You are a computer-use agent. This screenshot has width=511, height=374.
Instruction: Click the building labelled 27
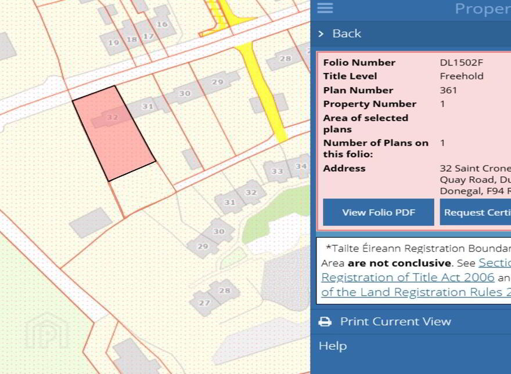204,303
